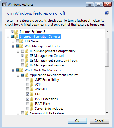Click the FTP Server folder icon
Viewport: 114px width, 128px height.
[21, 41]
